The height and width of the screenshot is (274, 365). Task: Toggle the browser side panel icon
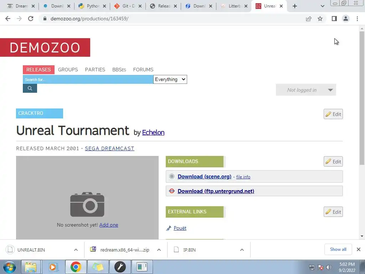334,19
